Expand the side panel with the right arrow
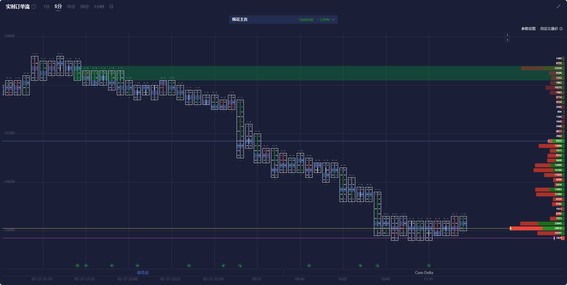The width and height of the screenshot is (567, 285). coord(507,35)
